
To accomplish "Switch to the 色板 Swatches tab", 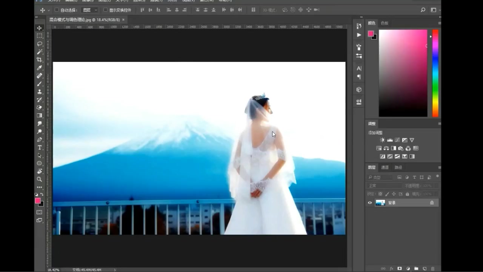I will [x=384, y=23].
